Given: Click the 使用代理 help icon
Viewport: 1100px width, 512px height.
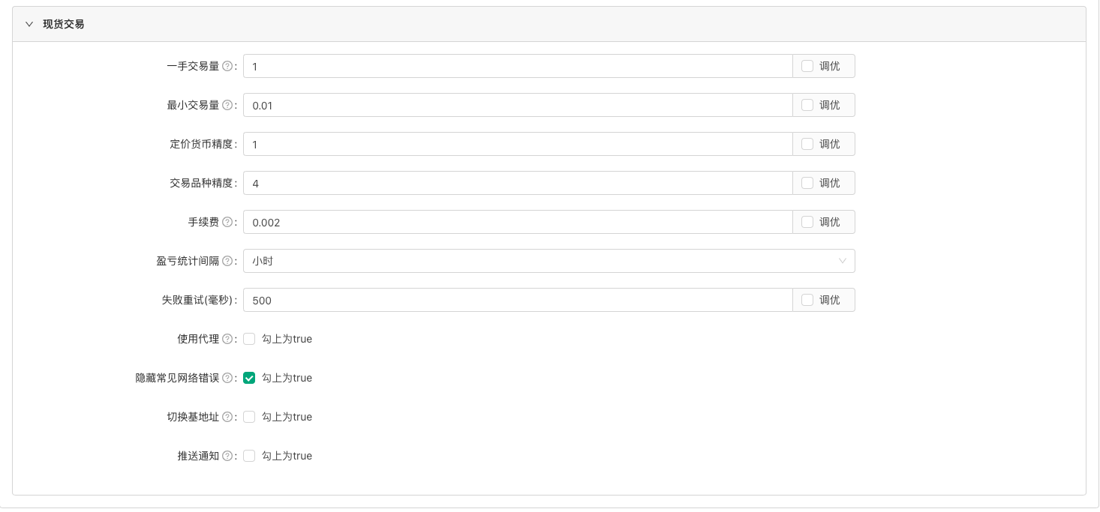Looking at the screenshot, I should pyautogui.click(x=227, y=339).
